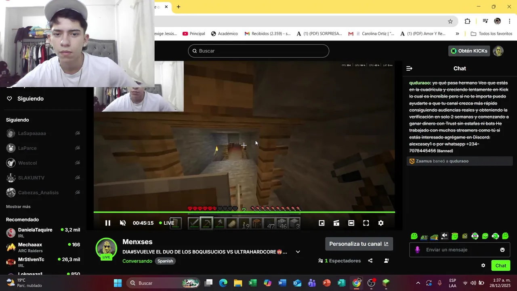Pause the live stream playback
The width and height of the screenshot is (517, 291).
(x=107, y=223)
